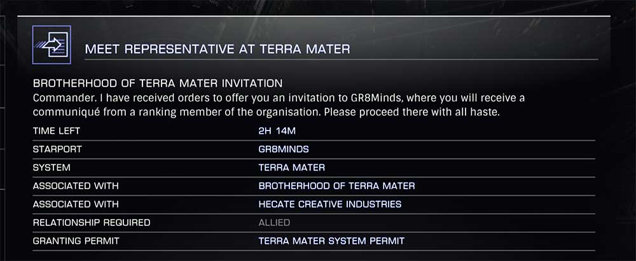Click the Brotherhood of Terra Mater Invitation heading

[158, 83]
